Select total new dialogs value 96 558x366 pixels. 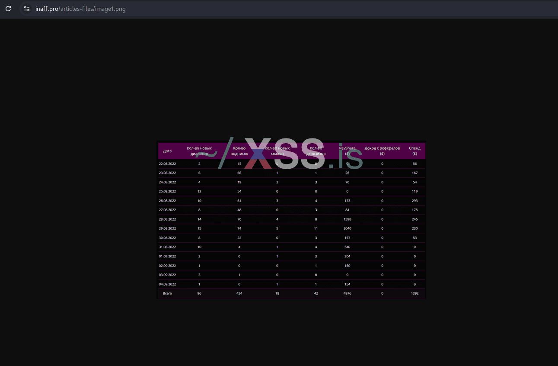point(199,294)
